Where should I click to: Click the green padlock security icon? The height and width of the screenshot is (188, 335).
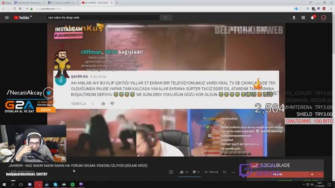[31, 9]
